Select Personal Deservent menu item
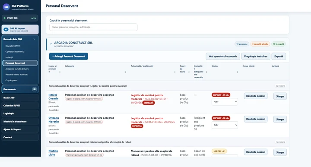The image size is (311, 167). (20, 63)
